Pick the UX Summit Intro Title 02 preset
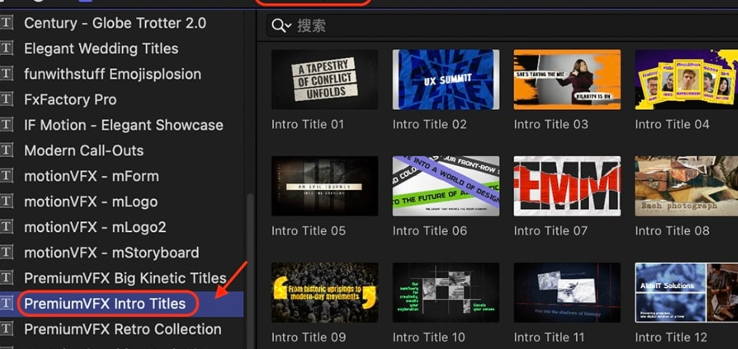The height and width of the screenshot is (349, 738). [x=446, y=80]
